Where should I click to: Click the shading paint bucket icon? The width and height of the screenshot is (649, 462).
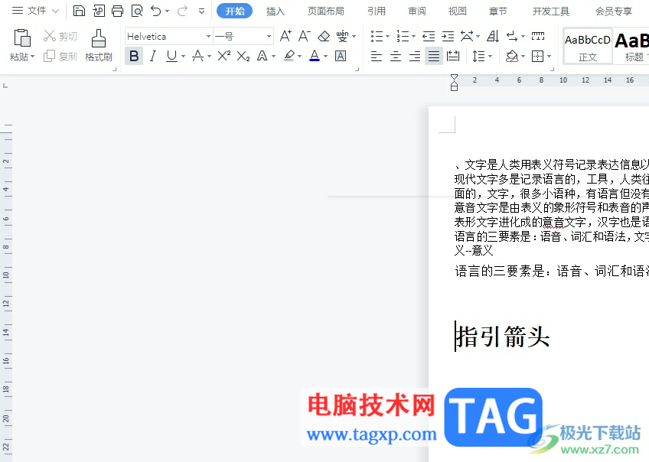(x=512, y=56)
